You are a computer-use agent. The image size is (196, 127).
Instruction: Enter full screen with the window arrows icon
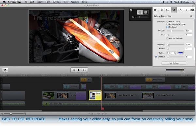pos(193,5)
